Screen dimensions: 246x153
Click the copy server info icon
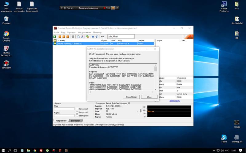point(78,36)
